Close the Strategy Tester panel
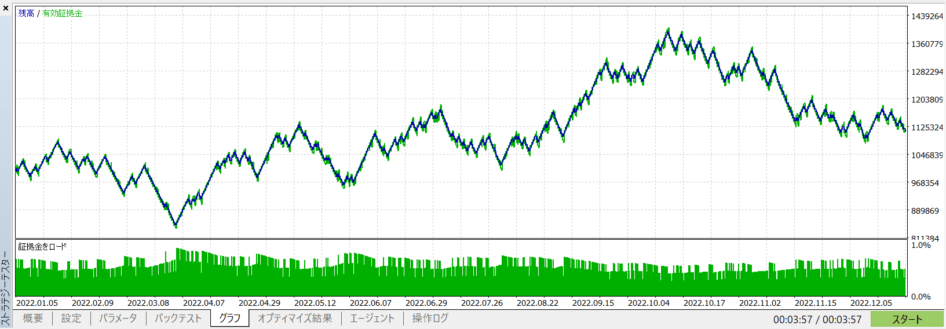Image resolution: width=946 pixels, height=329 pixels. click(6, 8)
